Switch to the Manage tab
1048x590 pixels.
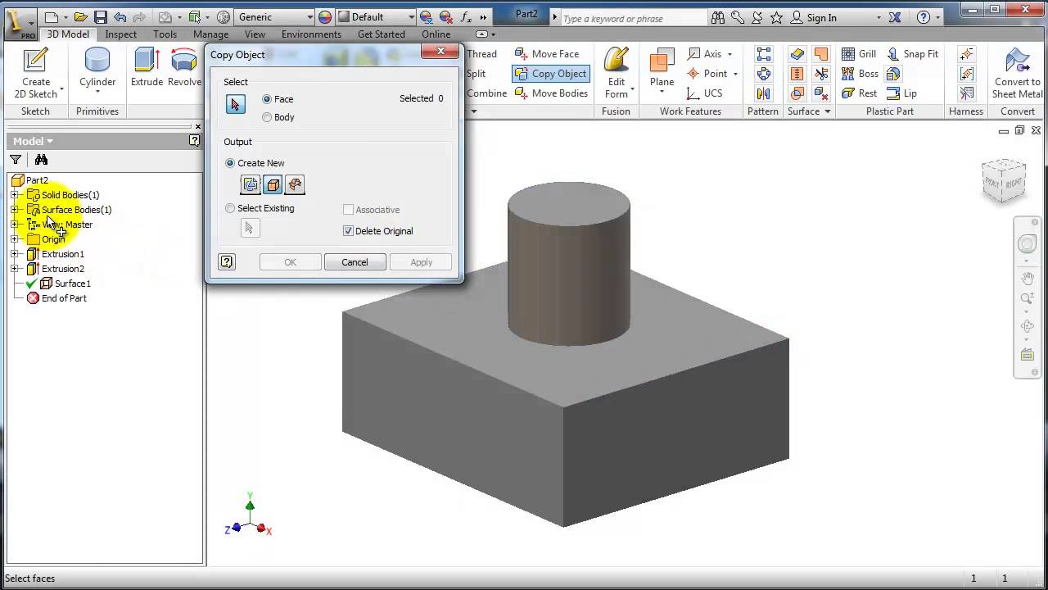(210, 34)
